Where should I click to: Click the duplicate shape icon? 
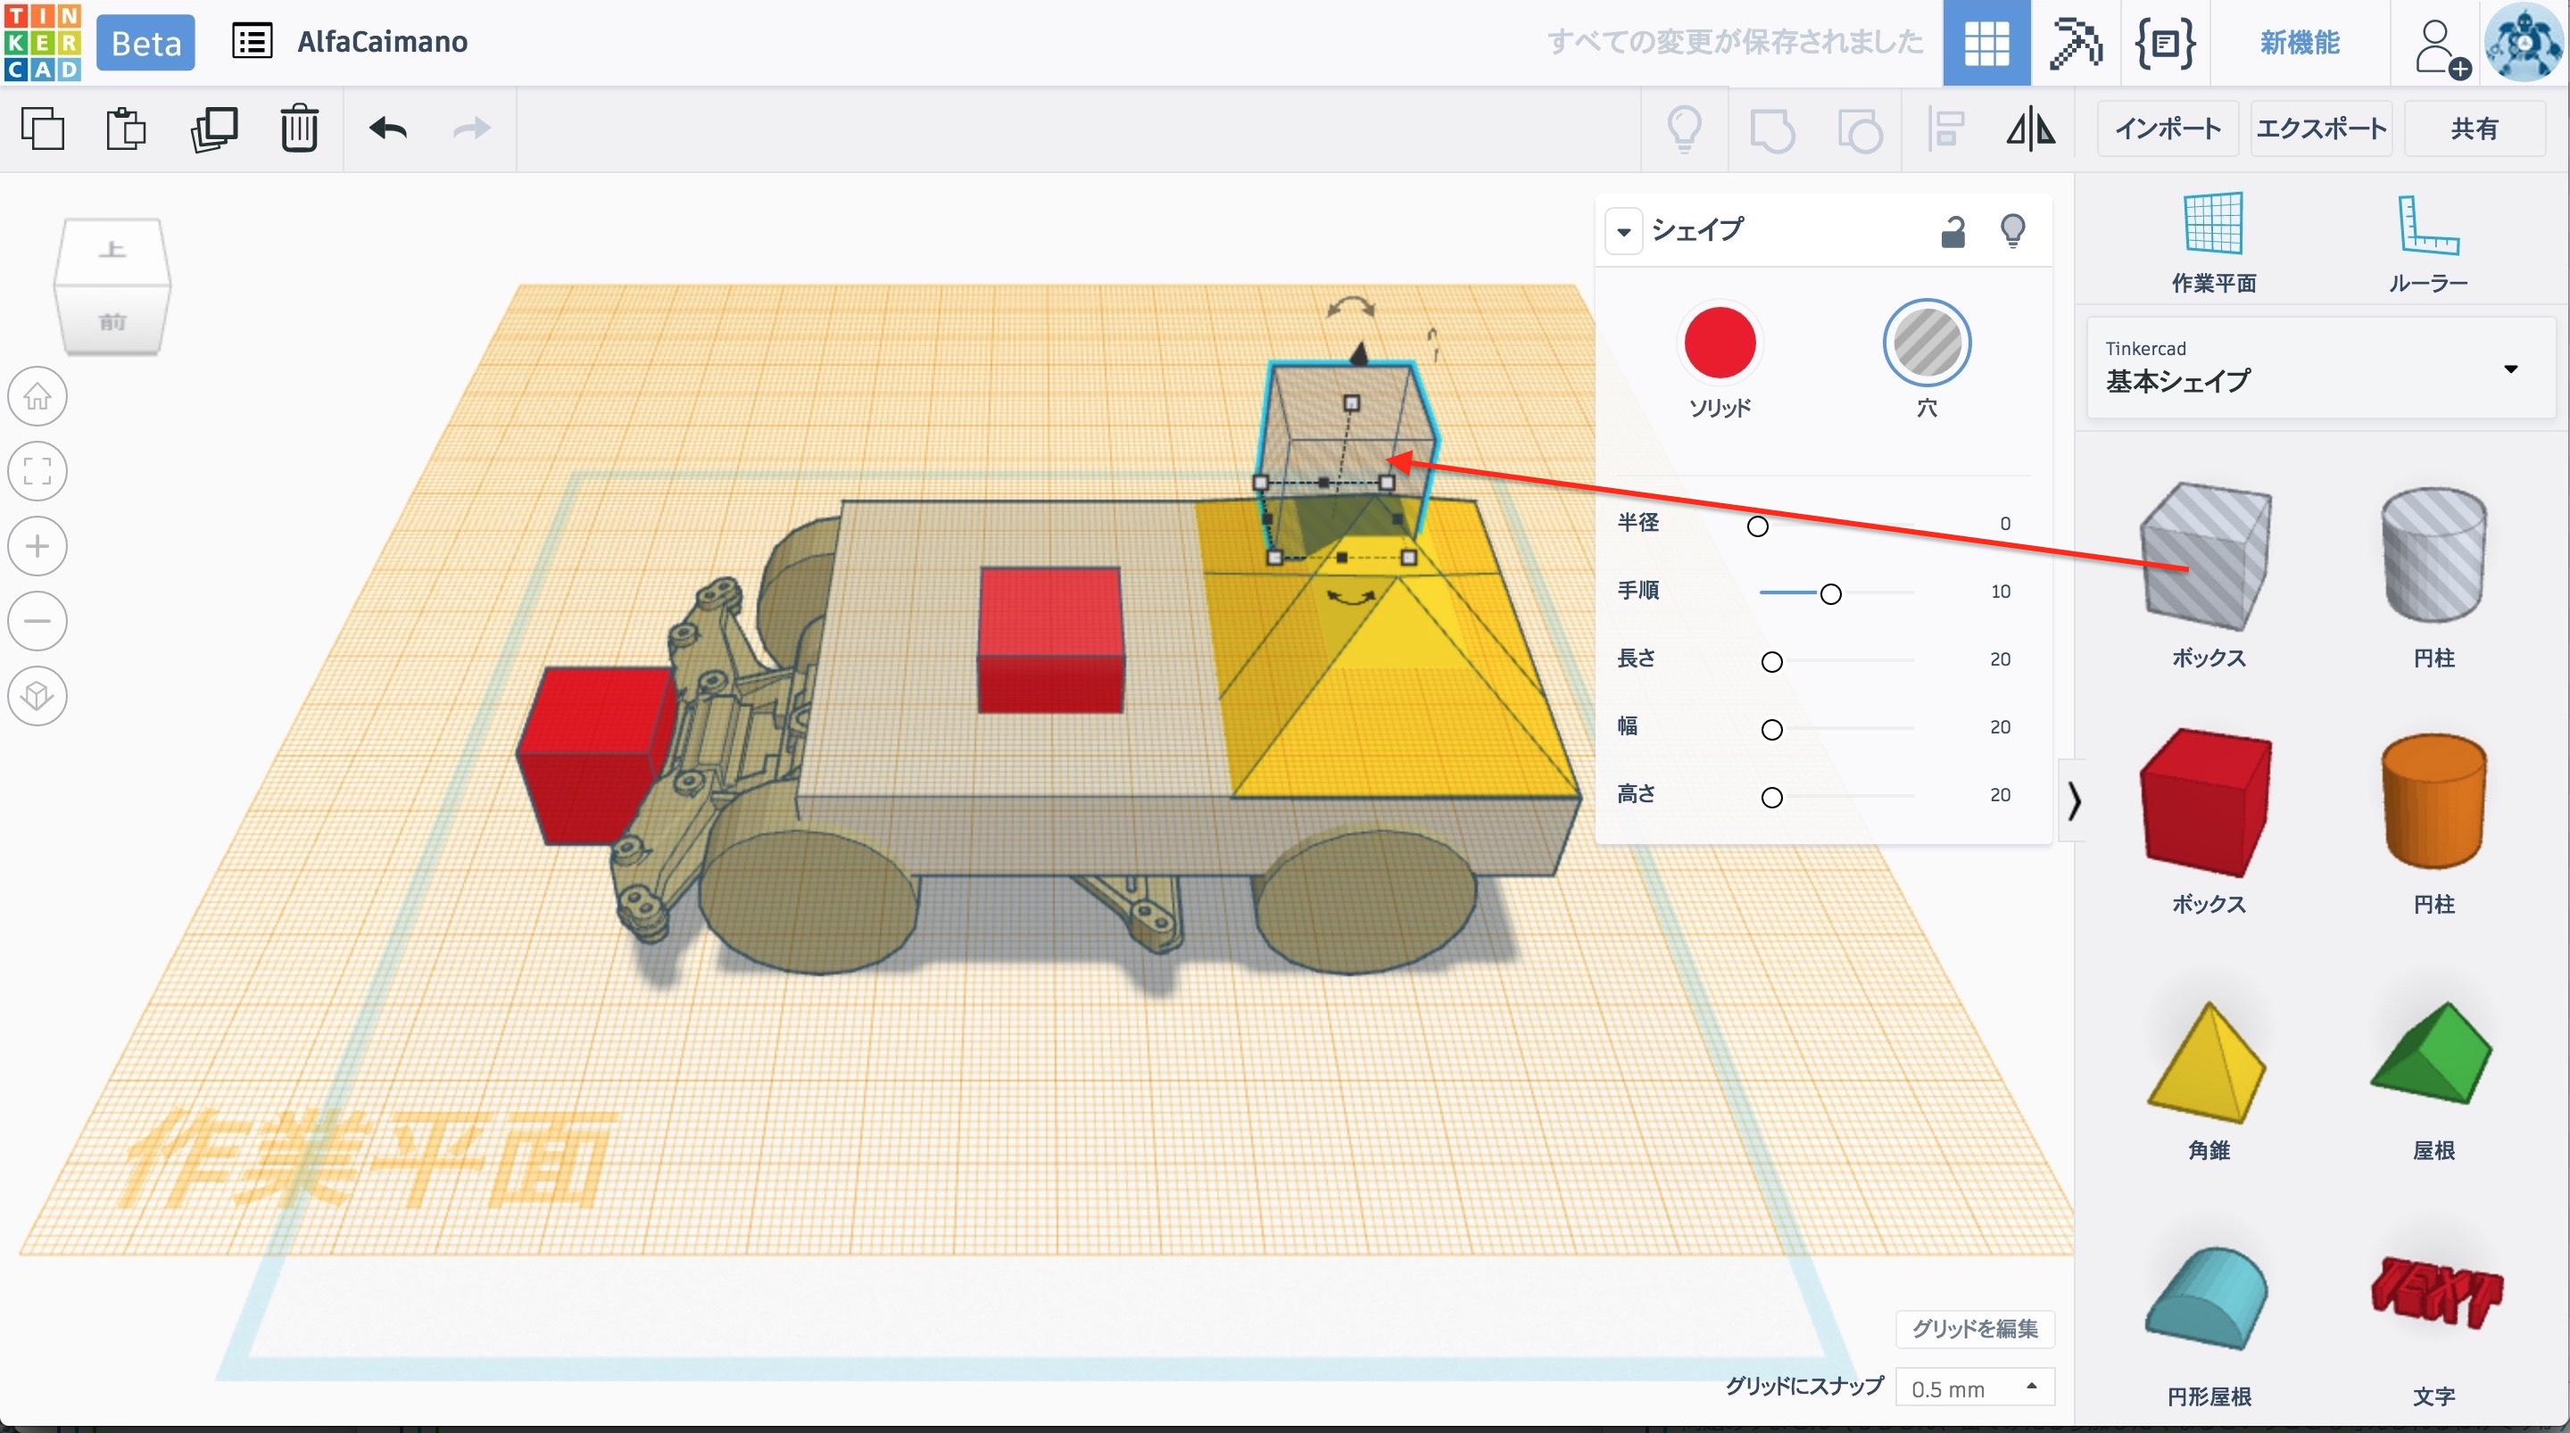click(213, 128)
